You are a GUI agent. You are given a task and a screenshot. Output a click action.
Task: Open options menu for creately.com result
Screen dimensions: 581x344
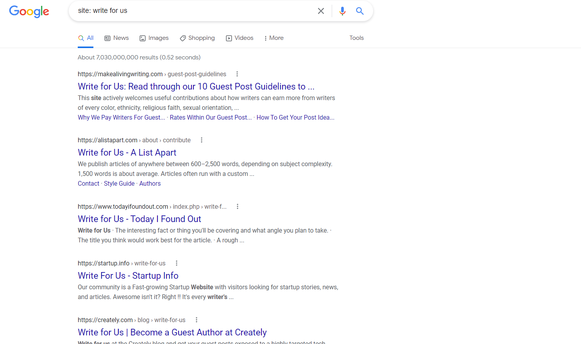point(196,320)
